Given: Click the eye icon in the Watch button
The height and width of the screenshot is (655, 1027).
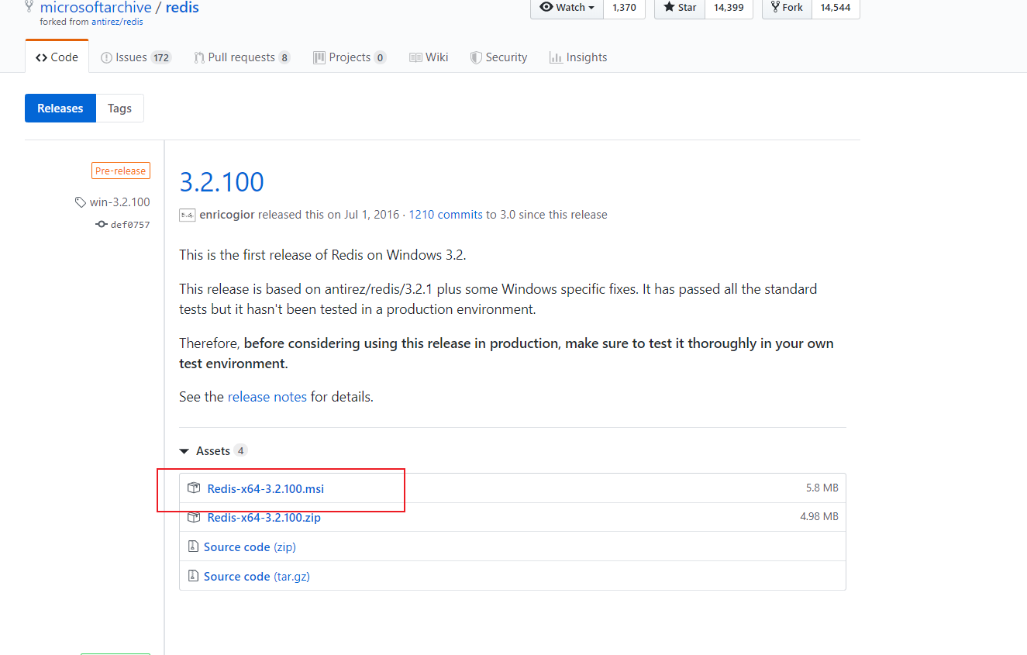Looking at the screenshot, I should pyautogui.click(x=546, y=7).
